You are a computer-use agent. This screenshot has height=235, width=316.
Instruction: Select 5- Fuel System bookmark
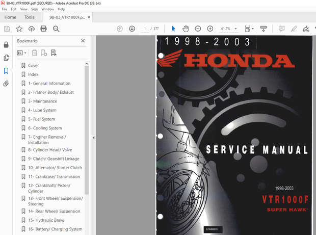41,119
